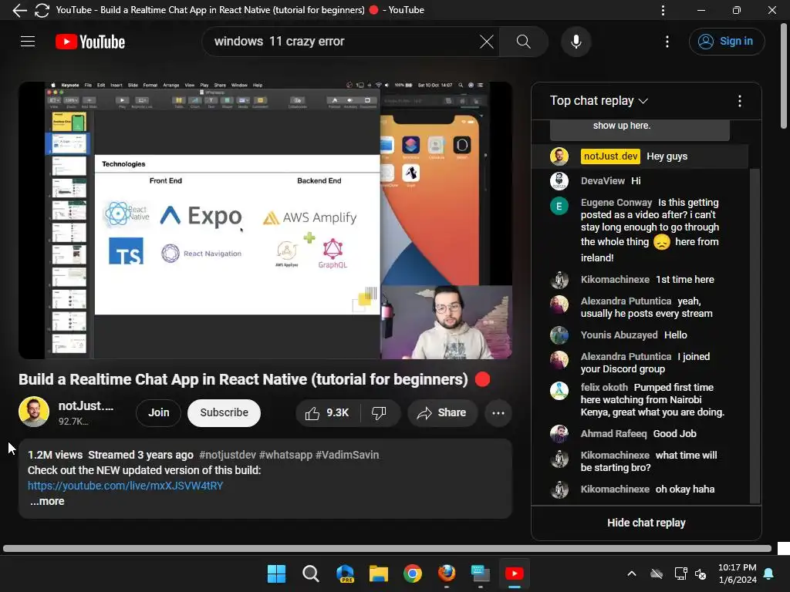Dislike the video
Screen dimensions: 790x592
pos(380,413)
